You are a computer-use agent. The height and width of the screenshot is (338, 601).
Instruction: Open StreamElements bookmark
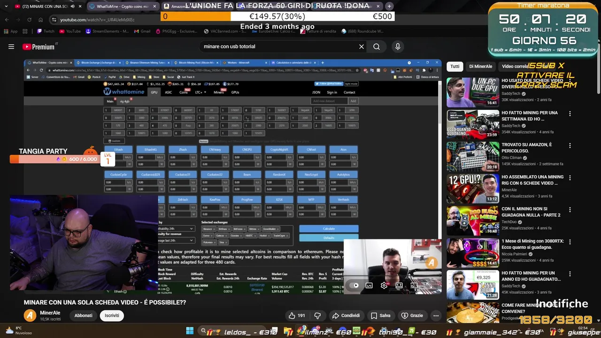tap(108, 31)
